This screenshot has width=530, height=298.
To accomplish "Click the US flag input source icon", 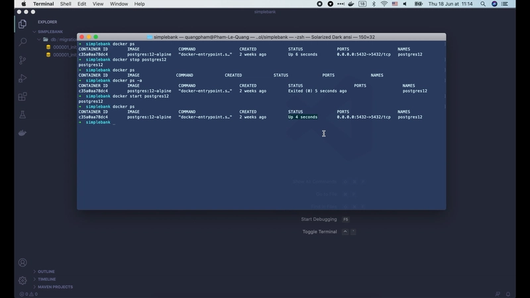I will pyautogui.click(x=394, y=4).
